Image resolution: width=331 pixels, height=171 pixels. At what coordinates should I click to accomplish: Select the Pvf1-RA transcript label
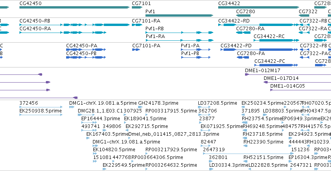(155, 36)
